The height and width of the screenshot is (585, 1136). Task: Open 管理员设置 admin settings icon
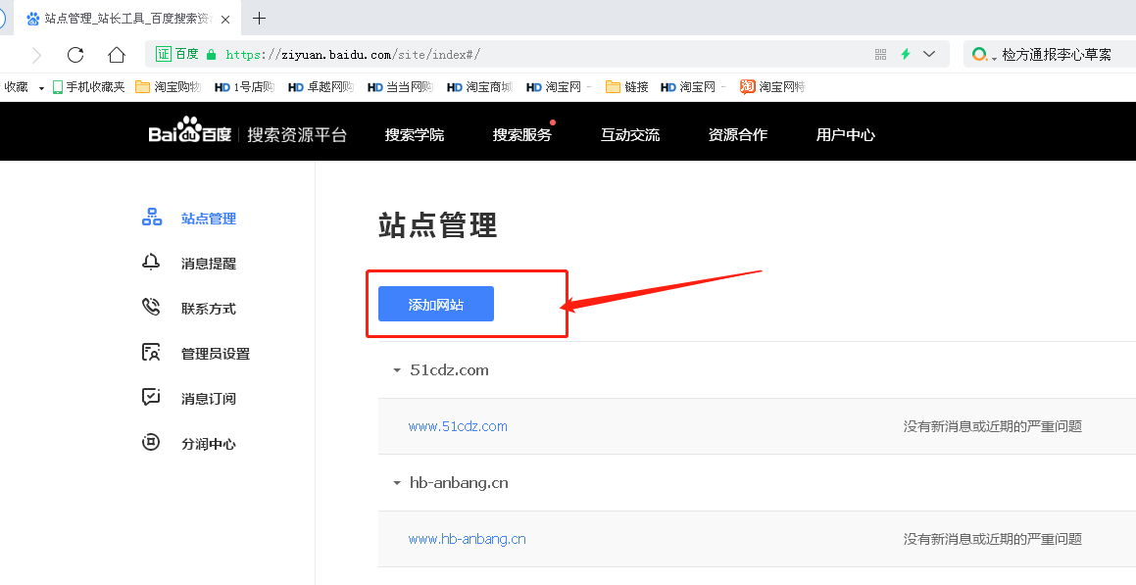click(x=151, y=353)
